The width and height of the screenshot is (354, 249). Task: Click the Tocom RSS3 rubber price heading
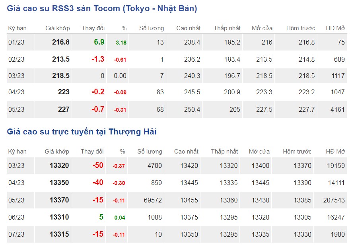pos(102,8)
